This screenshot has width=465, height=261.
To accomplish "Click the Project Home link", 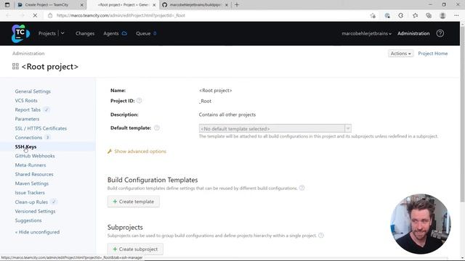I will click(433, 53).
